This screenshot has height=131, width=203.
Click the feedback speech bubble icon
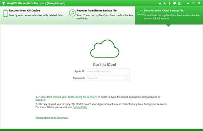[x=175, y=3]
